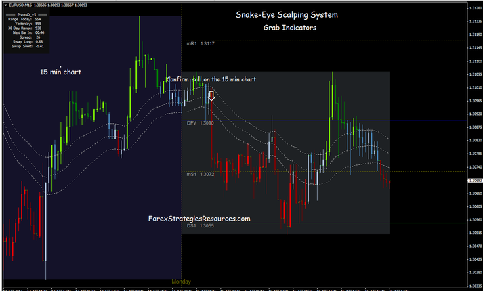Select the DPV 1.3090 pivot label
483x291 pixels.
pos(201,123)
